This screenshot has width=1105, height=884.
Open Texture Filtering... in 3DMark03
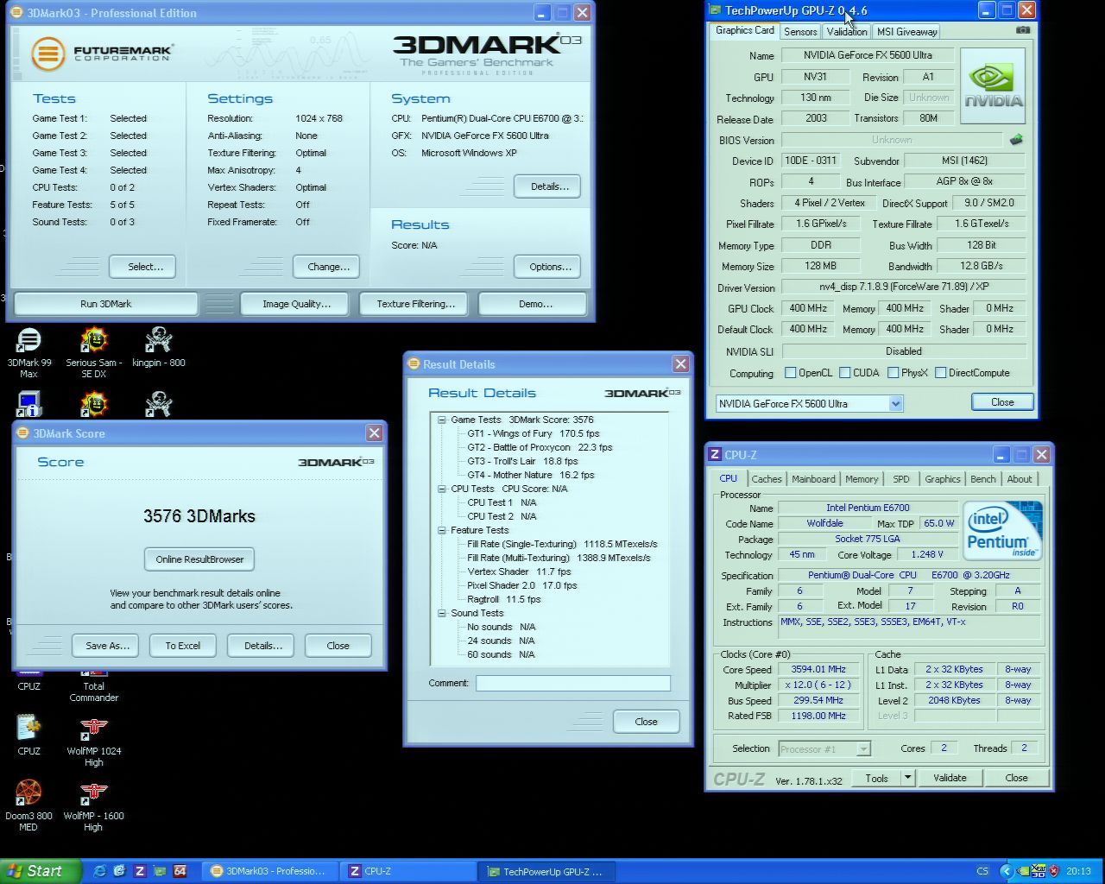point(415,304)
